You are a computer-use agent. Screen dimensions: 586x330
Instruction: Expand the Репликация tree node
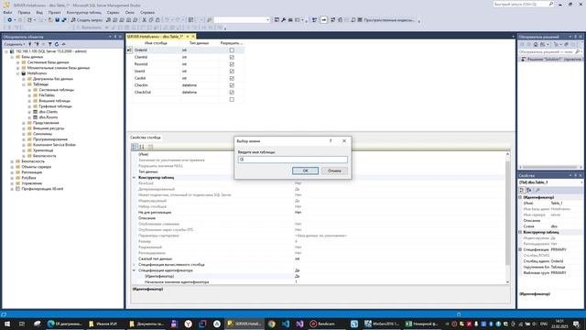[x=12, y=172]
